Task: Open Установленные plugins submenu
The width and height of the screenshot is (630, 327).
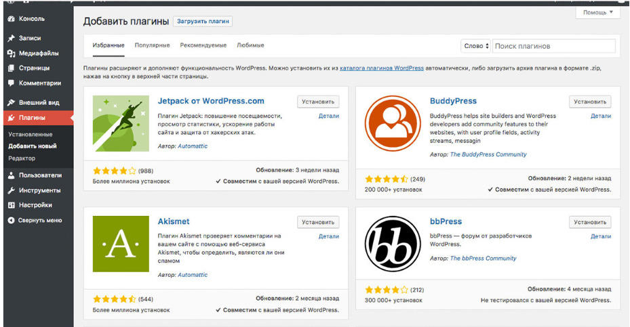Action: click(31, 135)
